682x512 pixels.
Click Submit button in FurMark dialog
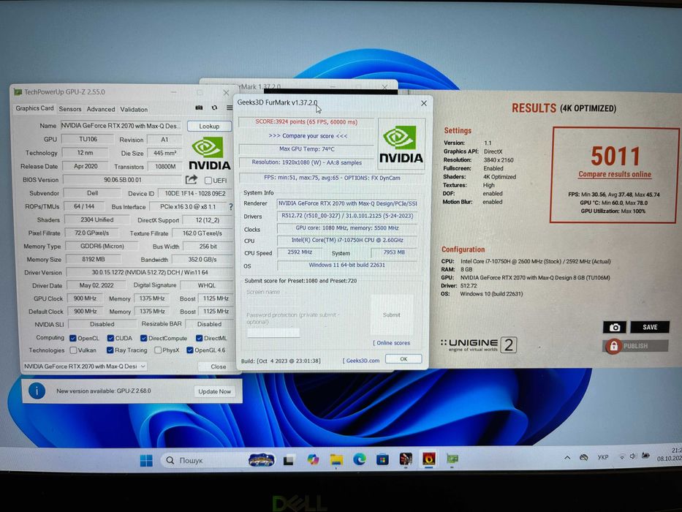[x=392, y=315]
